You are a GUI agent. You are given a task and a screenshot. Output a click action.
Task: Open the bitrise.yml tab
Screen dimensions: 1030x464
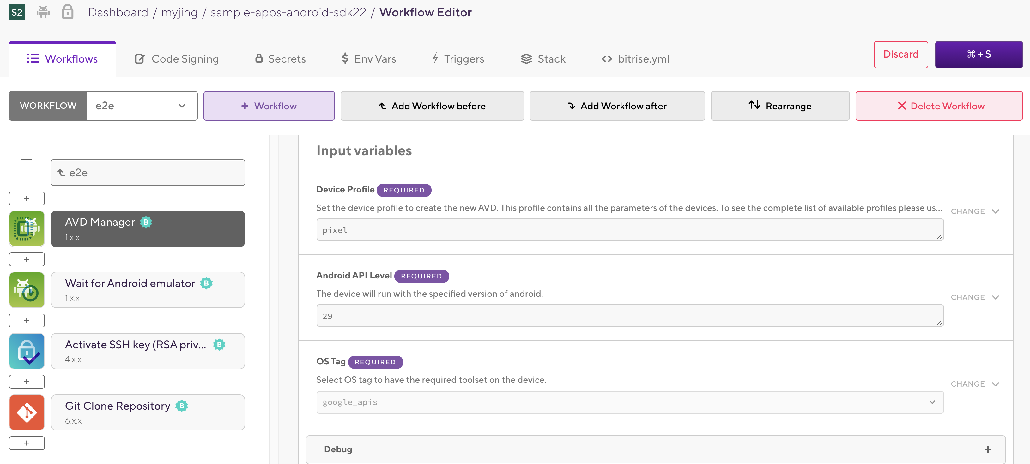tap(635, 59)
